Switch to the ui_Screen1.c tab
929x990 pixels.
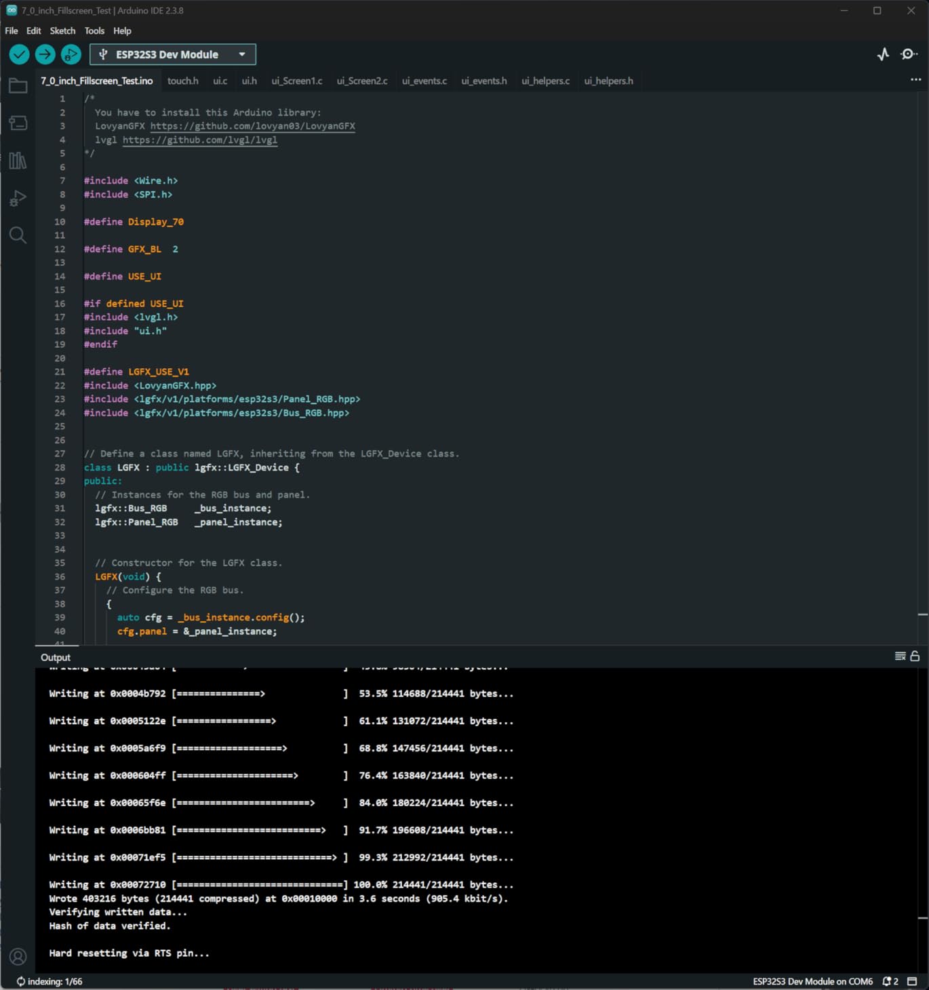click(x=297, y=81)
